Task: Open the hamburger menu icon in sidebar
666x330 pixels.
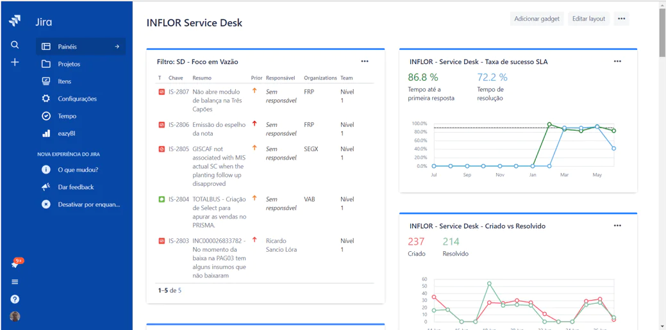Action: [x=15, y=282]
